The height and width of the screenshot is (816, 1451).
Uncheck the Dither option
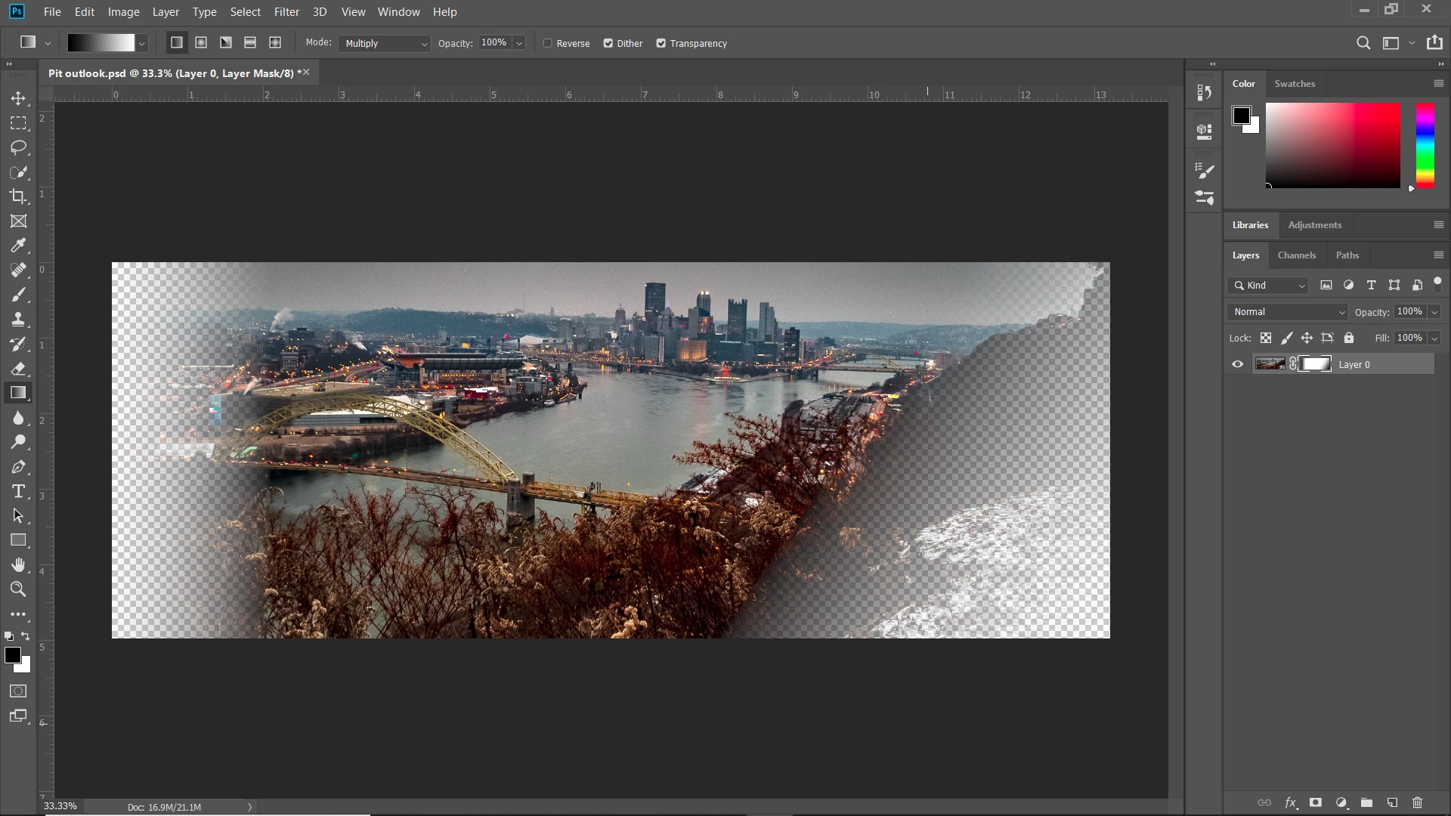coord(608,44)
